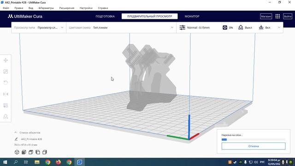Image resolution: width=295 pixels, height=166 pixels.
Task: Open Windows search from taskbar
Action: click(16, 162)
